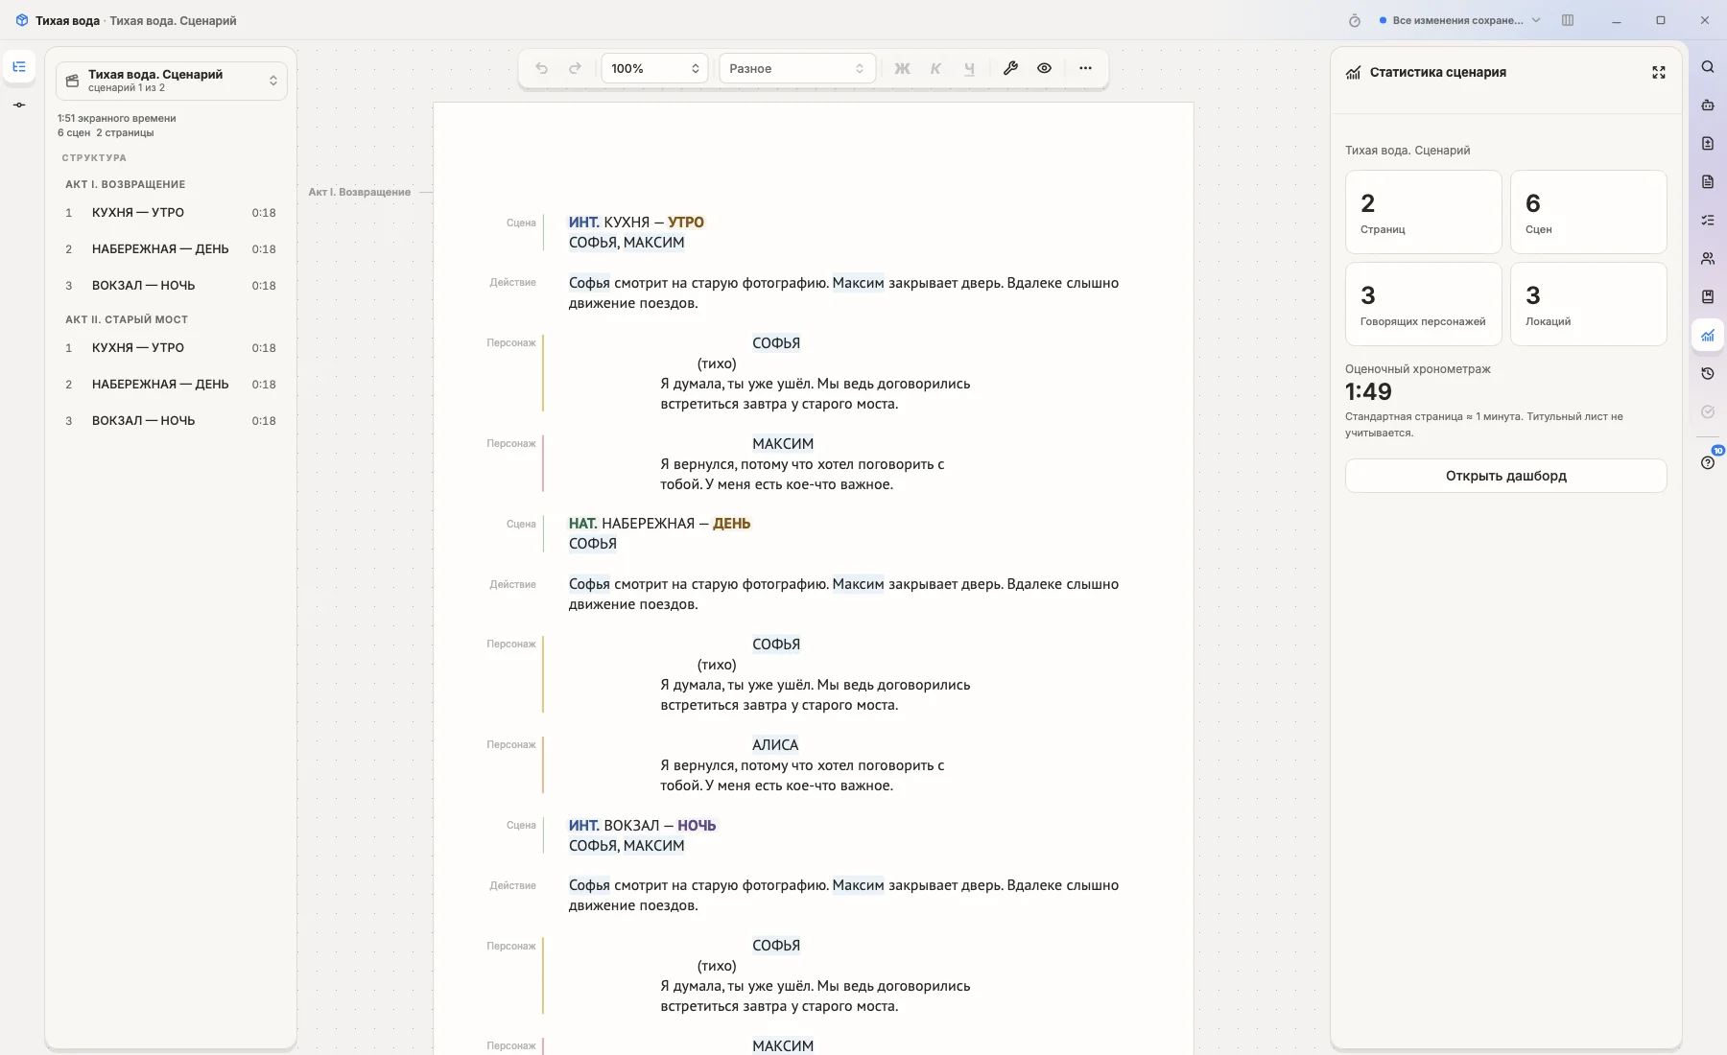Open the AI assistant robot icon

[1708, 105]
